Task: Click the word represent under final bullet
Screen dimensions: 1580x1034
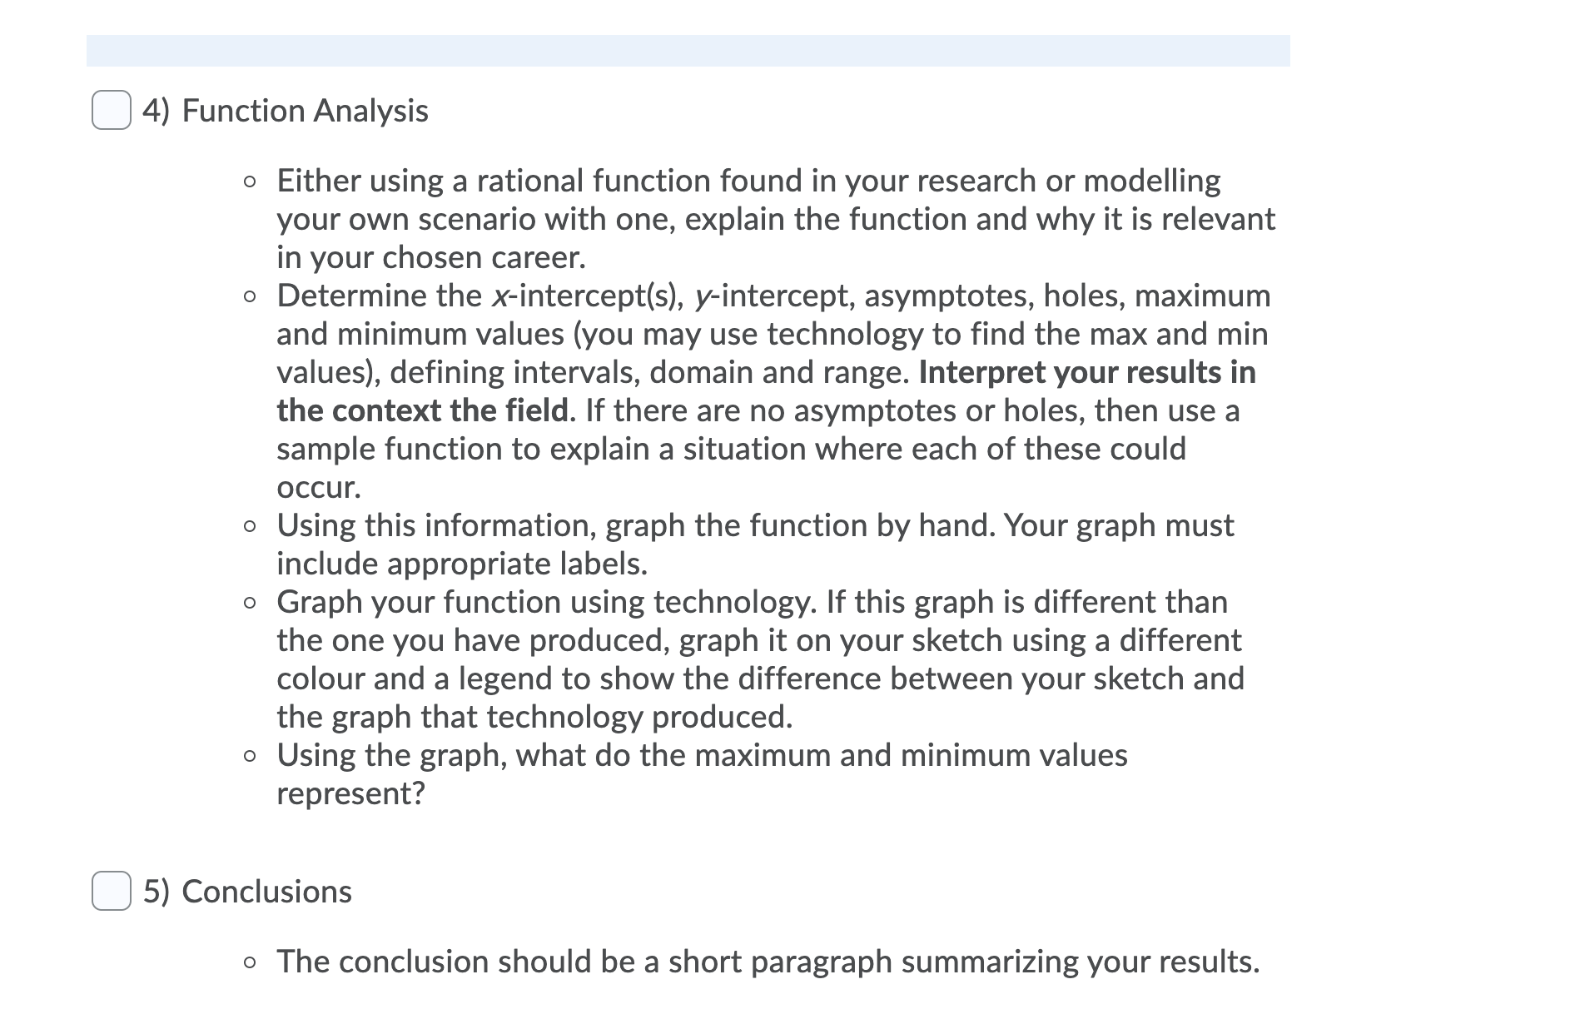Action: point(350,793)
